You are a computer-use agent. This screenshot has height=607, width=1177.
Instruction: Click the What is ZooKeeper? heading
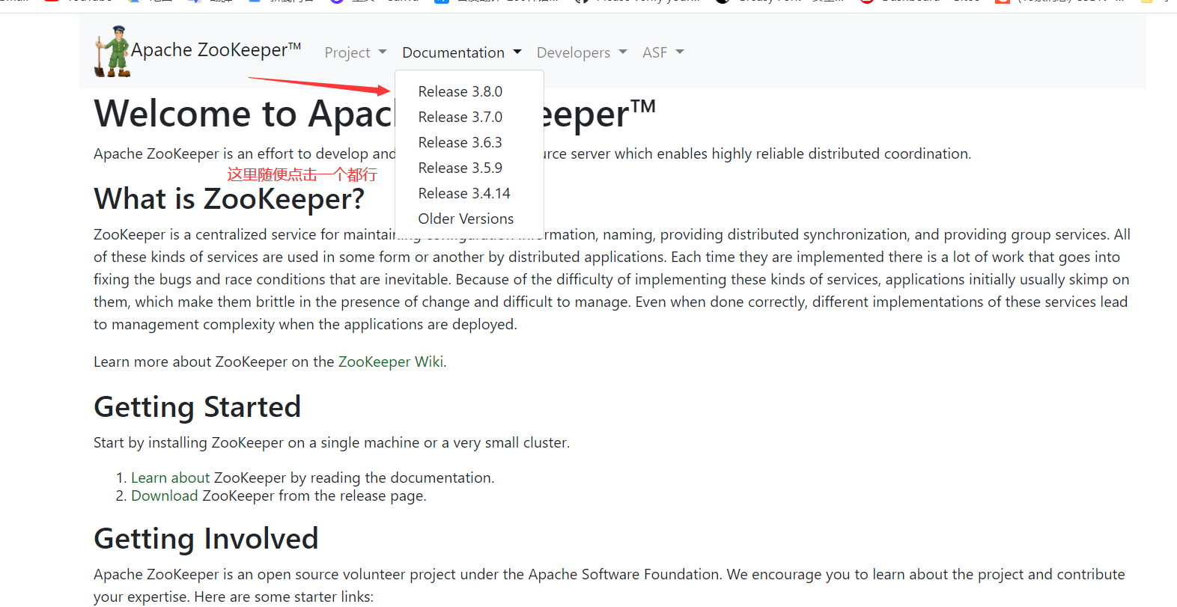(229, 199)
